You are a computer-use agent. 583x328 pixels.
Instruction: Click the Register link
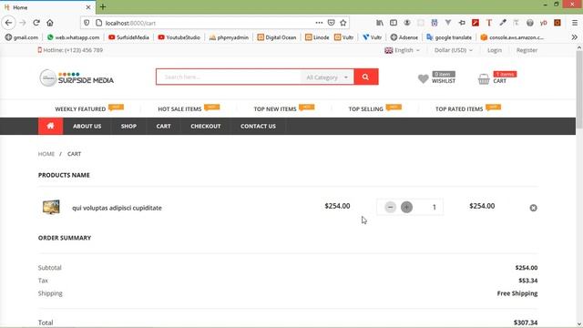pos(527,50)
